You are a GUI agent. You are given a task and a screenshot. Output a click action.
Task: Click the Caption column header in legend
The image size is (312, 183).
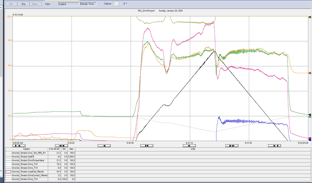coord(26,149)
